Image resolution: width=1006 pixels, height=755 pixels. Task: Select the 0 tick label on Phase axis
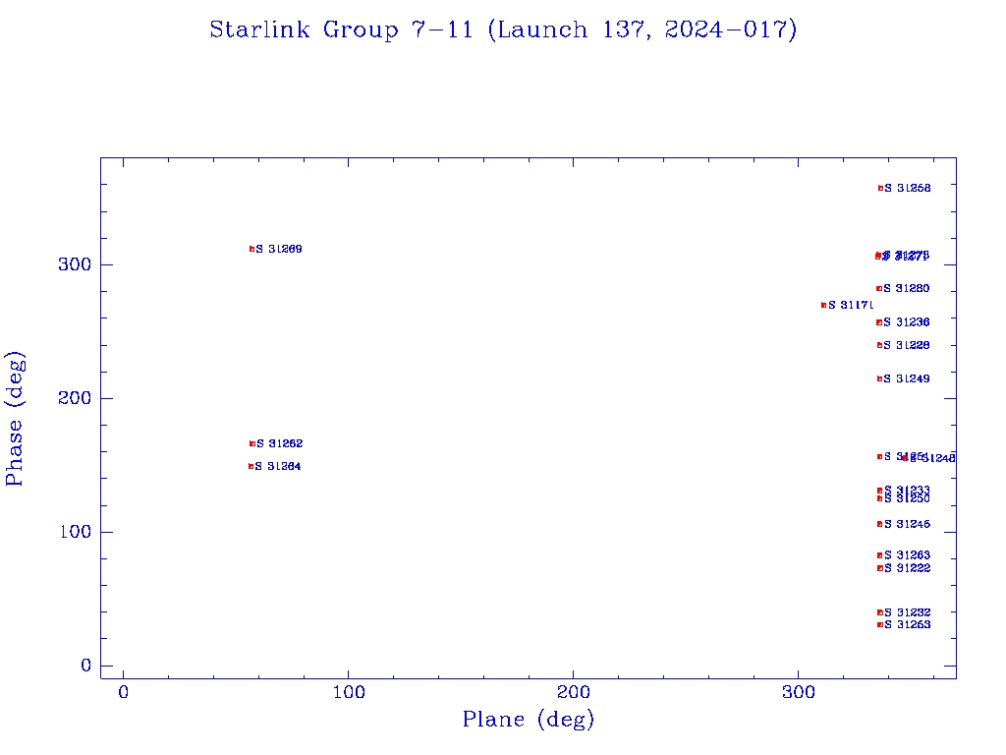[86, 666]
